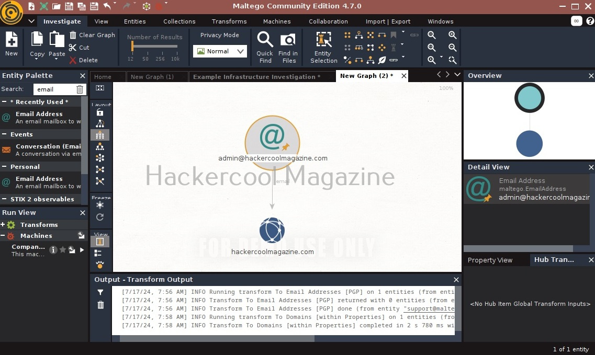This screenshot has width=595, height=355.
Task: Clear the transform output with the trash icon
Action: [x=100, y=305]
